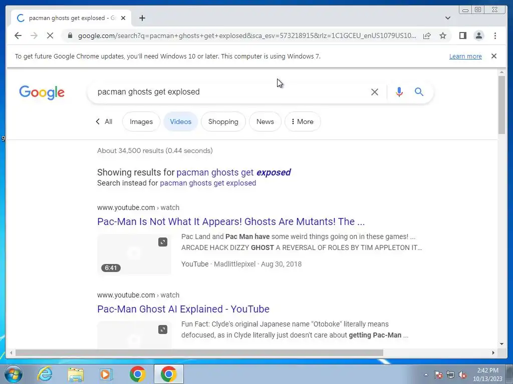The image size is (513, 384).
Task: Stop loading the page
Action: pyautogui.click(x=50, y=35)
